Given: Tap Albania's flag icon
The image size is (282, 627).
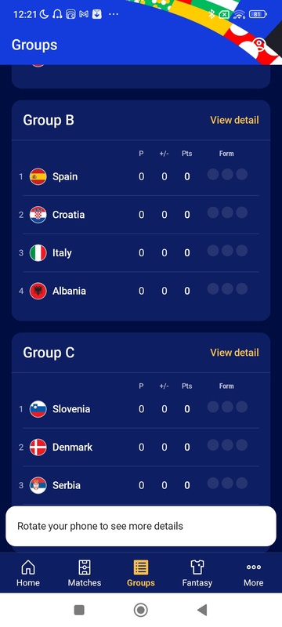Looking at the screenshot, I should 38,291.
